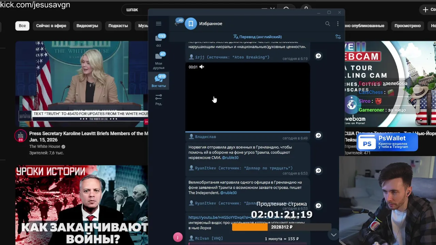This screenshot has height=245, width=436.
Task: Forward the irjj Ateo Breaking message
Action: pyautogui.click(x=318, y=56)
